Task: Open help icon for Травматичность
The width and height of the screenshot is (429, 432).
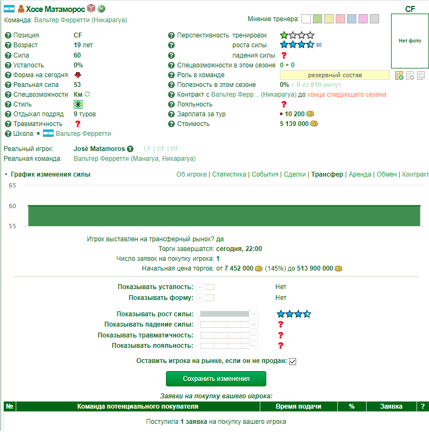Action: [8, 124]
